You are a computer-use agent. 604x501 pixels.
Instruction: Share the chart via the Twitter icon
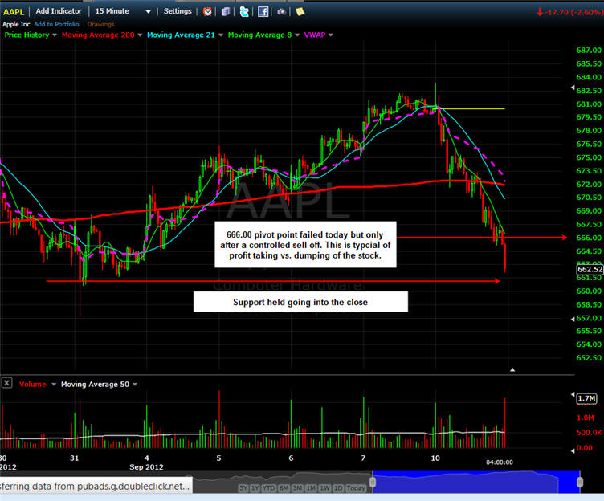click(x=244, y=11)
